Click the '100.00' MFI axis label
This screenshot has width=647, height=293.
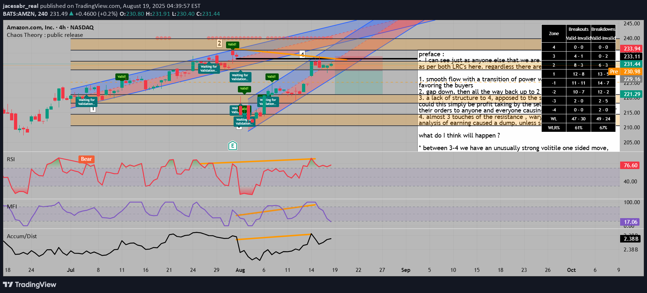click(x=632, y=202)
